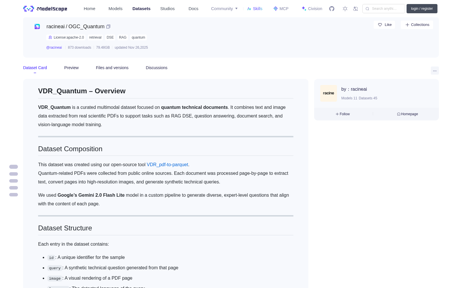
Task: Open the VDR_pdf-to-parquet link
Action: (167, 164)
